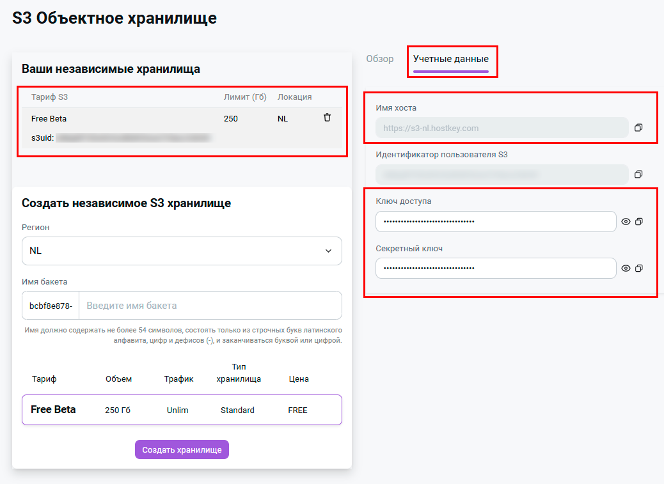This screenshot has height=484, width=664.
Task: Click inside the Секретный ключ field
Action: click(495, 269)
